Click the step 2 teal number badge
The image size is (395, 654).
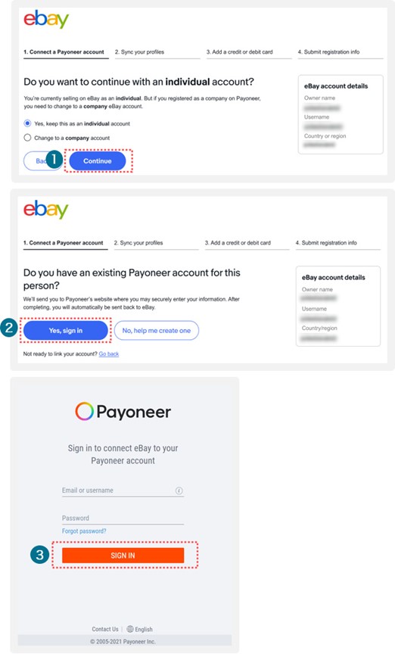(x=9, y=328)
